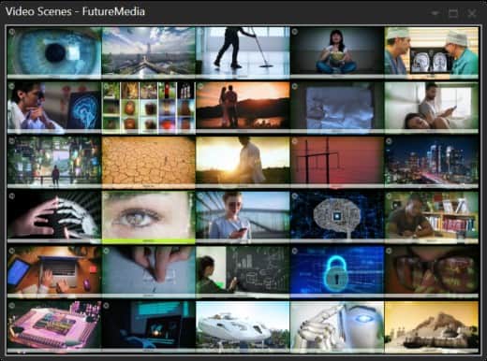The width and height of the screenshot is (487, 361).
Task: Toggle the circle marker on the library man scene
Action: click(389, 196)
